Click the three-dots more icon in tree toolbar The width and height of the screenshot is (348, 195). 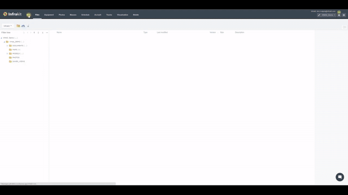[x=47, y=32]
